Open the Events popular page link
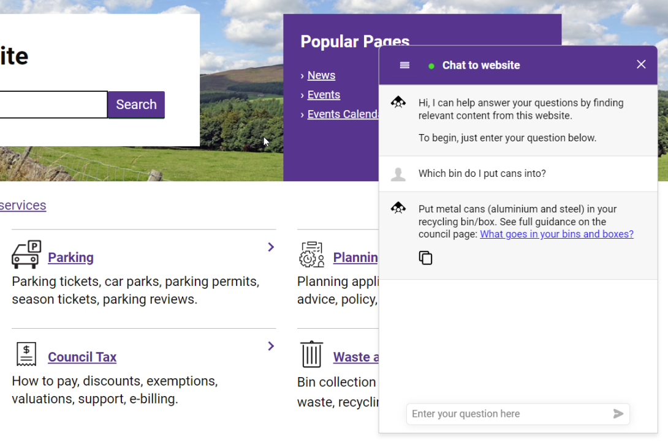The image size is (668, 445). click(x=324, y=95)
